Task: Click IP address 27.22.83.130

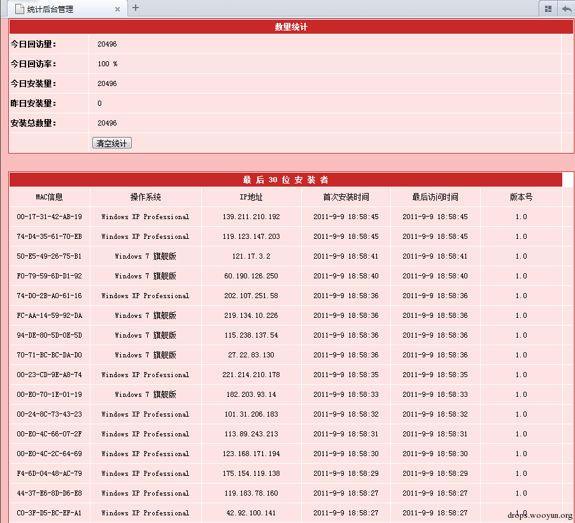Action: point(251,355)
